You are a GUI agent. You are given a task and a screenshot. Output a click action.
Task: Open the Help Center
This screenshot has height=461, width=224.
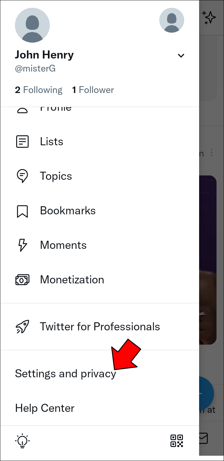coord(44,408)
